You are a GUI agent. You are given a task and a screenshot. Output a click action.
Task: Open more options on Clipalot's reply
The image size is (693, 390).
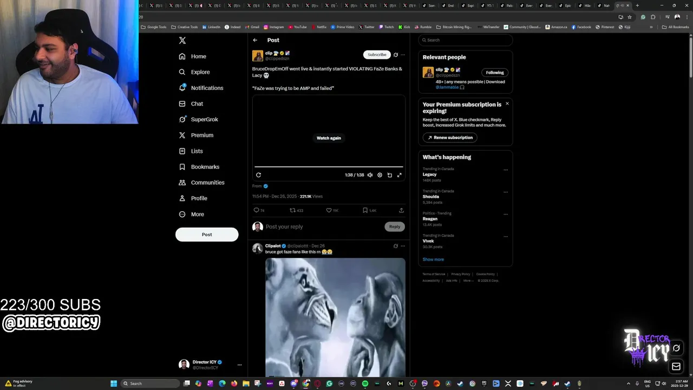tap(403, 246)
